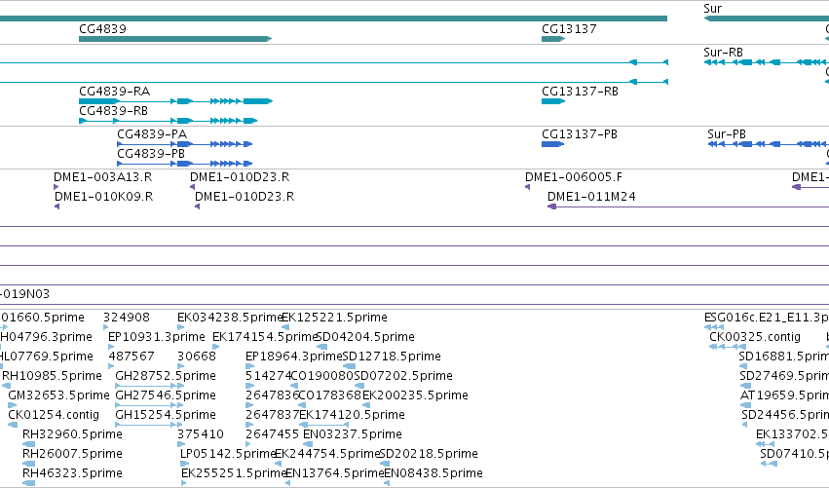Select the EN13764.5prime EST label
Screen dimensions: 829x488
[x=335, y=473]
